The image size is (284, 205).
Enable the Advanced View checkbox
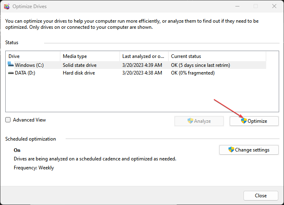(8, 120)
